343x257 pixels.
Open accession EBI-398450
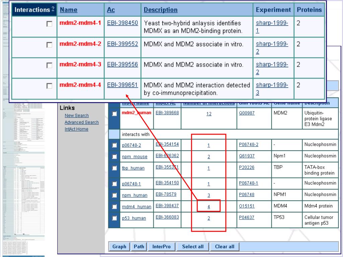[x=123, y=23]
